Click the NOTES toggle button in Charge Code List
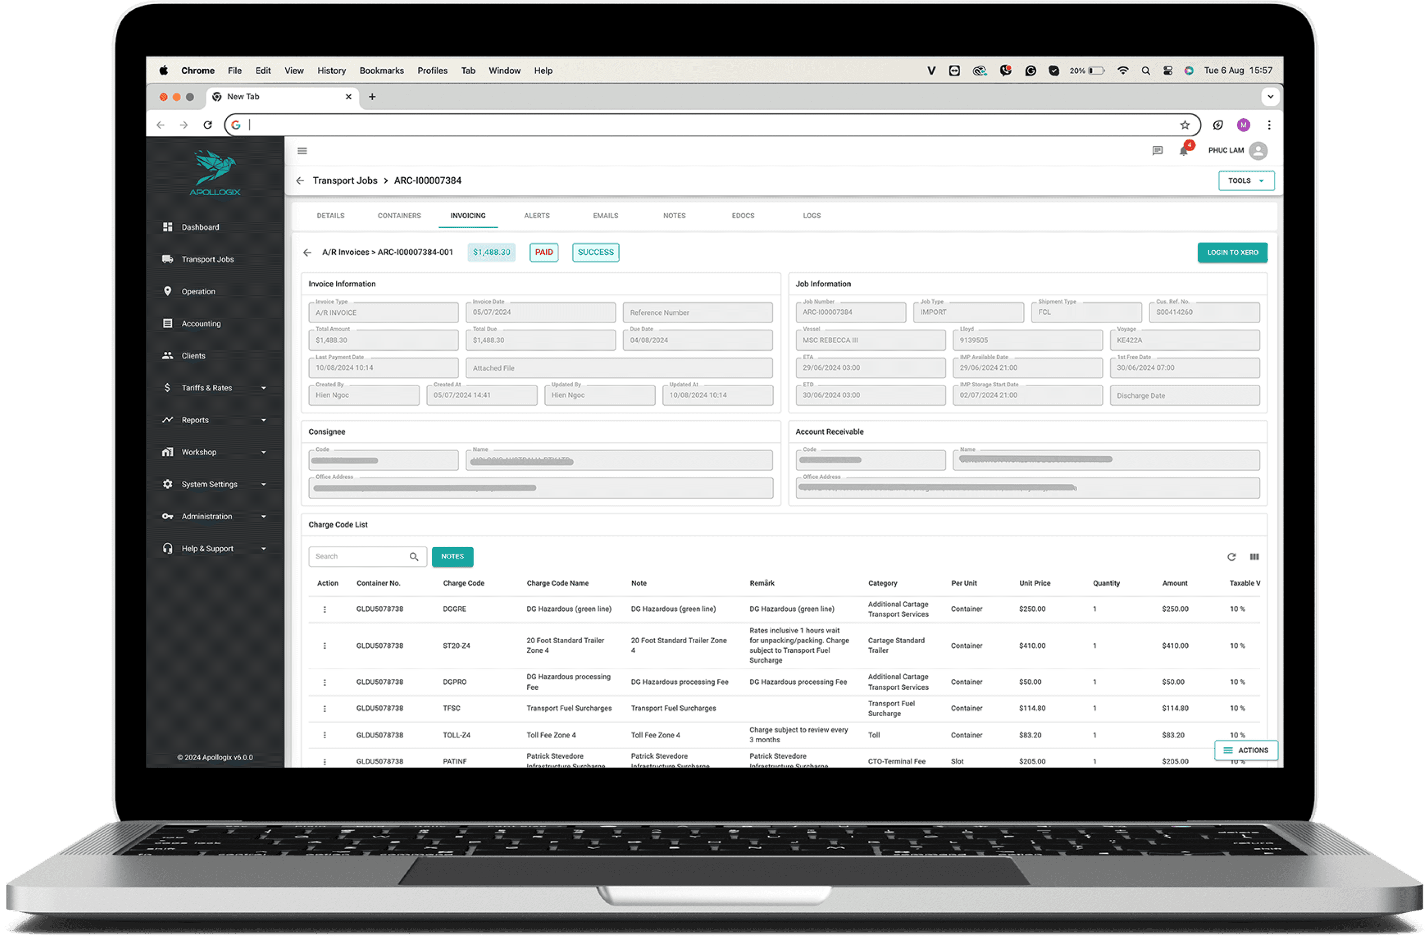 (x=452, y=556)
